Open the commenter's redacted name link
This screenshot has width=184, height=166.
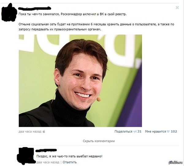[46, 150]
